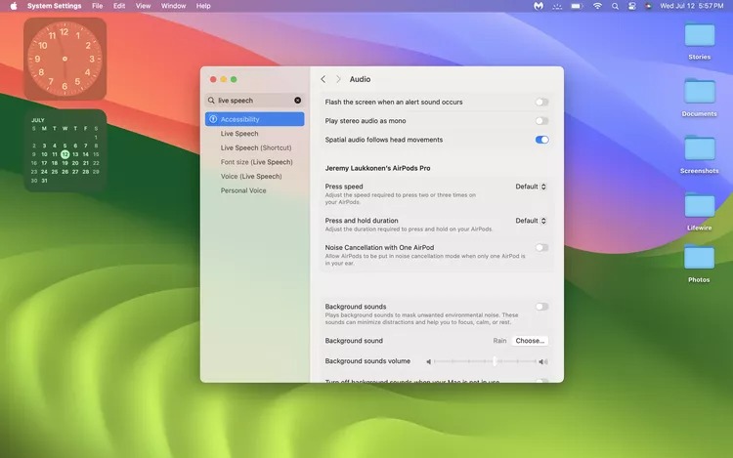Image resolution: width=733 pixels, height=458 pixels.
Task: Click the menu bar icon left of the battery
Action: [x=557, y=6]
